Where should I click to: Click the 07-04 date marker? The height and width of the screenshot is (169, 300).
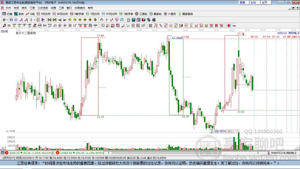(x=266, y=37)
